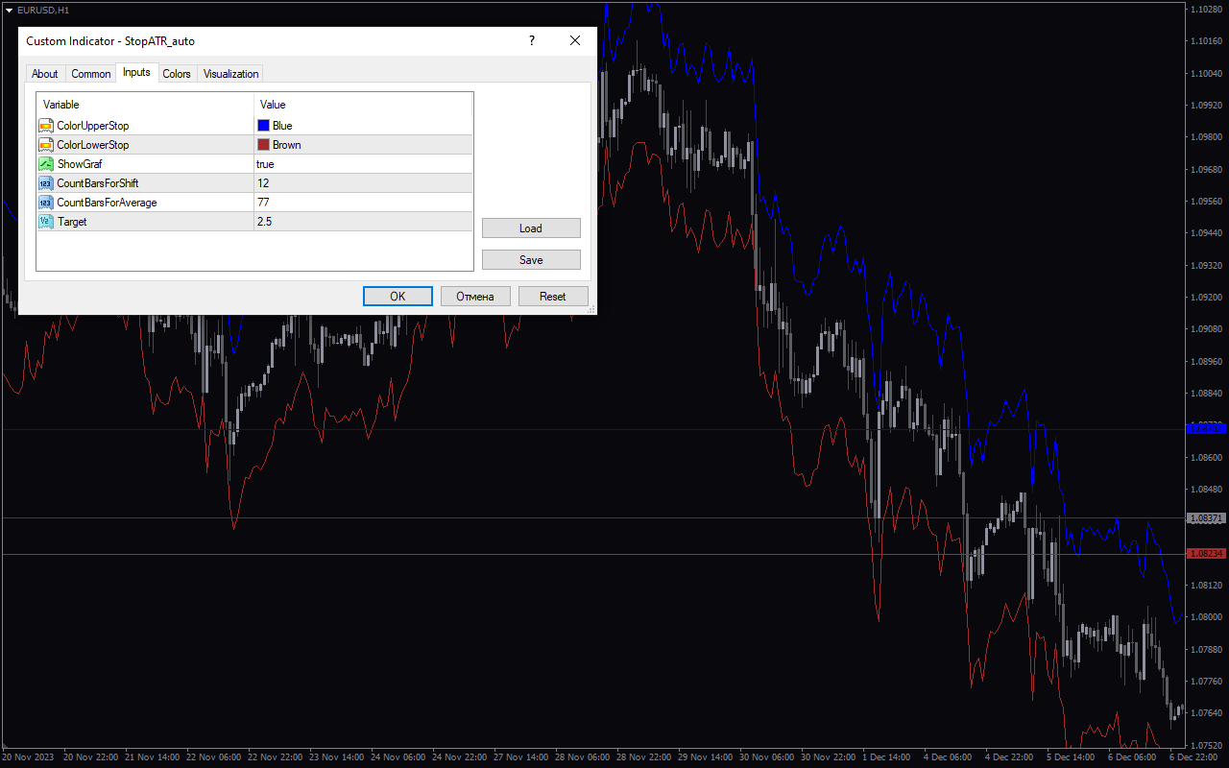
Task: Click the EURUSD,H1 chart title label
Action: (43, 10)
